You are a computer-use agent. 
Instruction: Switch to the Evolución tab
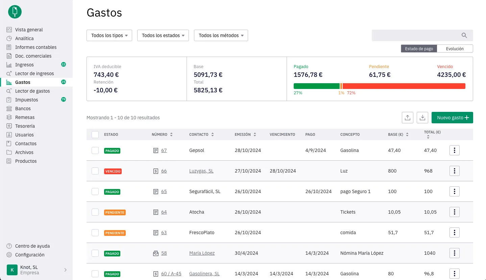455,49
